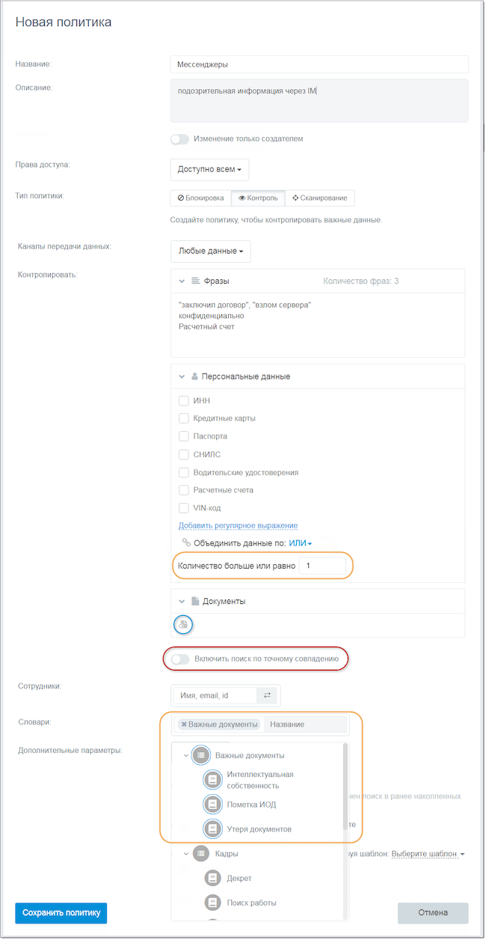Image resolution: width=486 pixels, height=940 pixels.
Task: Select the Пометка ИОД dictionary icon
Action: [212, 805]
